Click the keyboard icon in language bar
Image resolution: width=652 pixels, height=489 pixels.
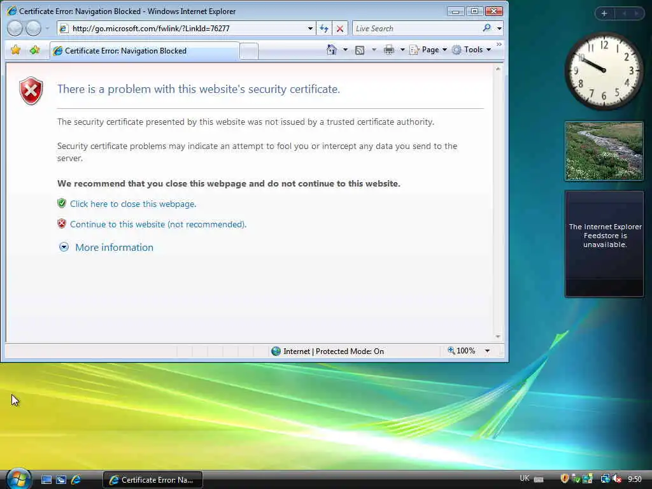coord(539,479)
